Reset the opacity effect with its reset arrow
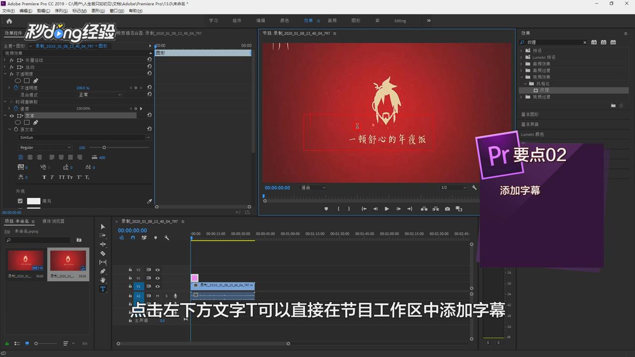 click(x=149, y=73)
